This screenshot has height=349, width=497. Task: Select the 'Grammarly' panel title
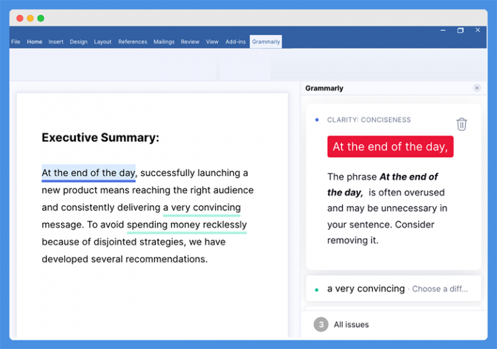324,88
